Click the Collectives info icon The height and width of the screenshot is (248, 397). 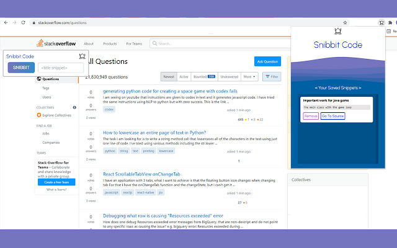(74, 107)
